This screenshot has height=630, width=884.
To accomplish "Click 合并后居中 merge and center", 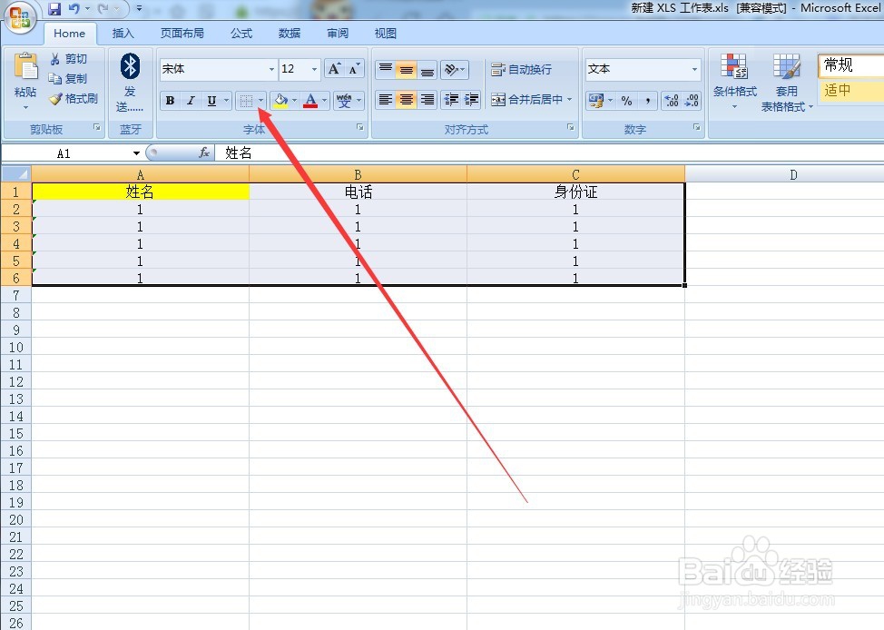I will 527,100.
